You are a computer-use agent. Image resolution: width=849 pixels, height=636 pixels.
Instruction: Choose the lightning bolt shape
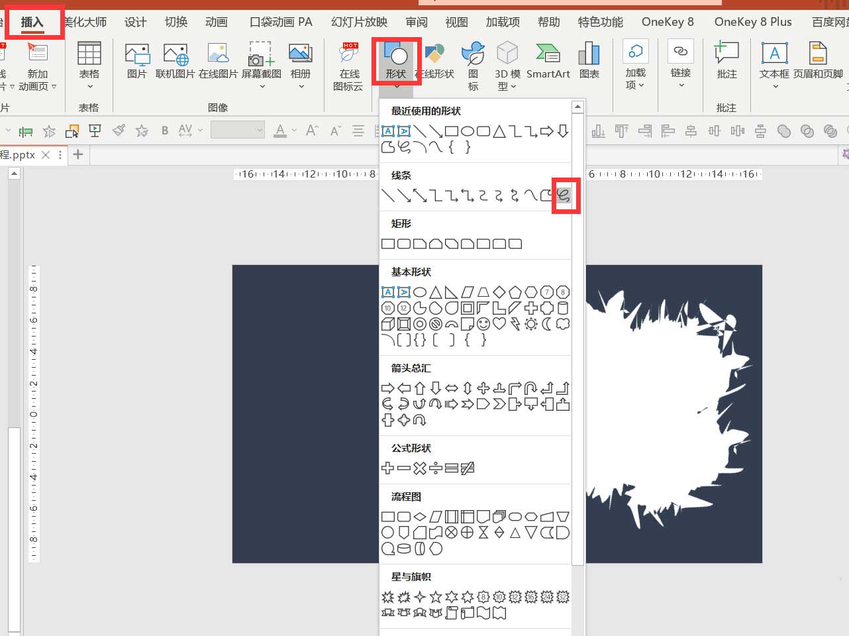click(515, 324)
